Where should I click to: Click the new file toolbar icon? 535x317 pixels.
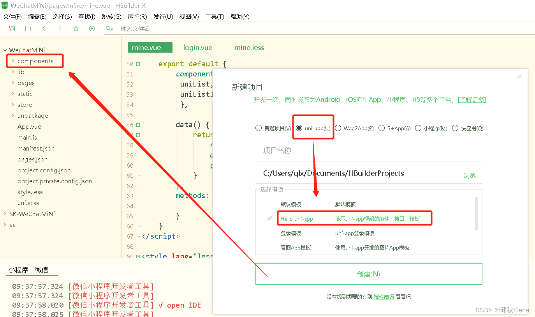12,28
